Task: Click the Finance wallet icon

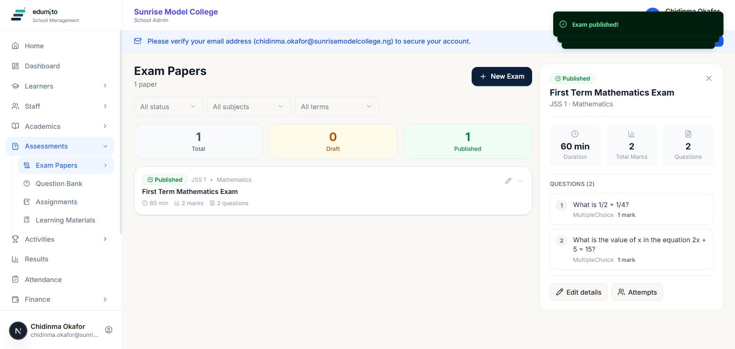Action: (15, 299)
